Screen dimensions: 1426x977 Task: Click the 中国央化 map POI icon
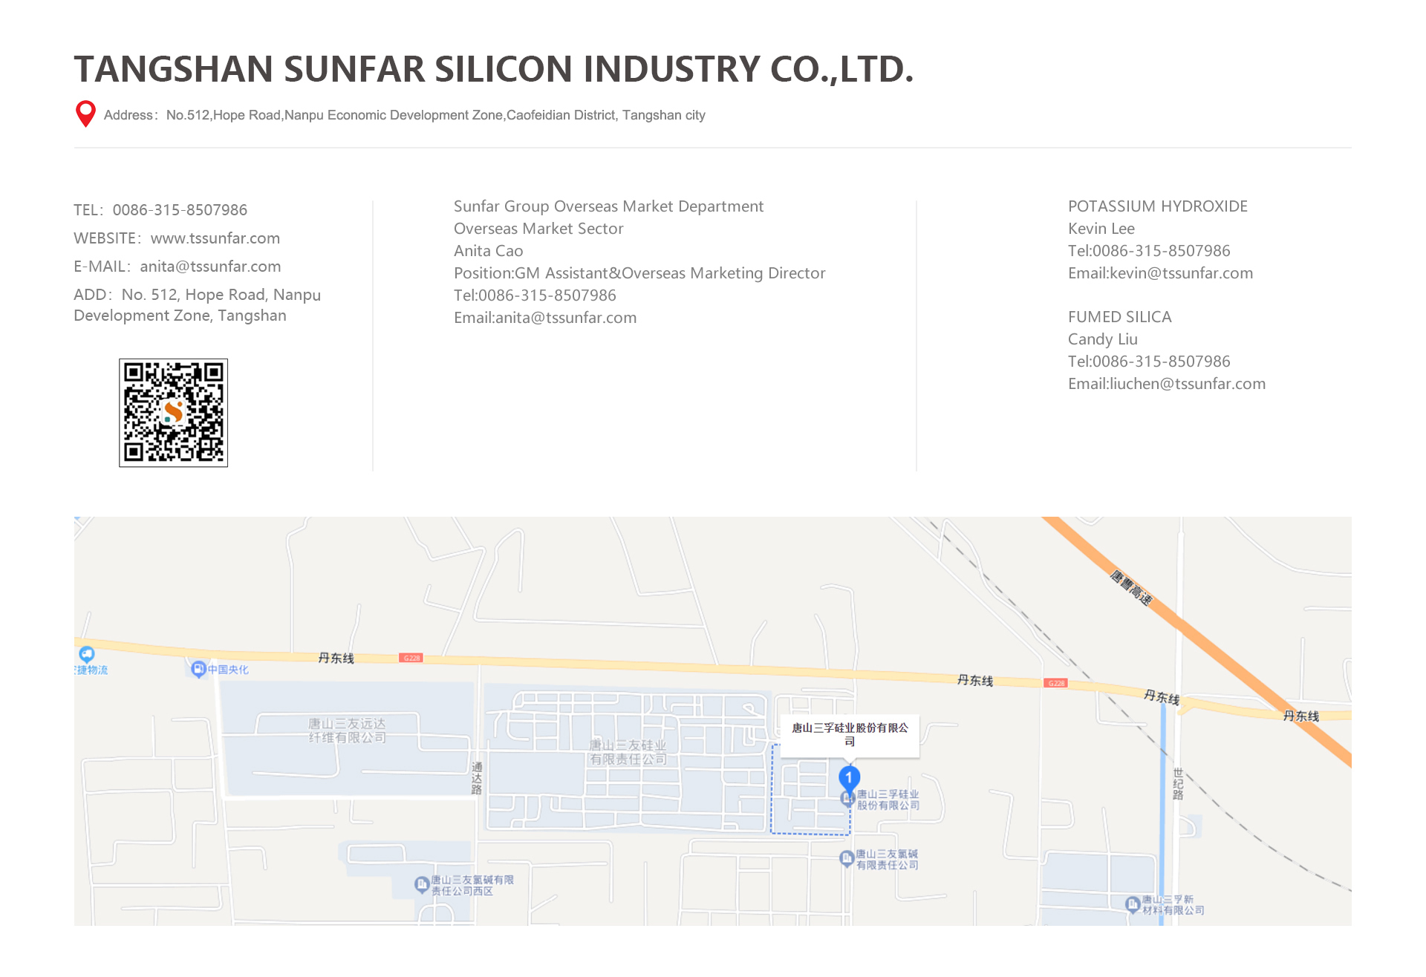[x=198, y=669]
